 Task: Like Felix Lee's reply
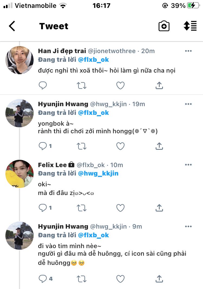coord(120,208)
